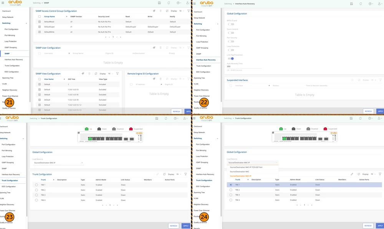Click the save icon in the SNMP page header
384x229 pixels.
point(157,3)
